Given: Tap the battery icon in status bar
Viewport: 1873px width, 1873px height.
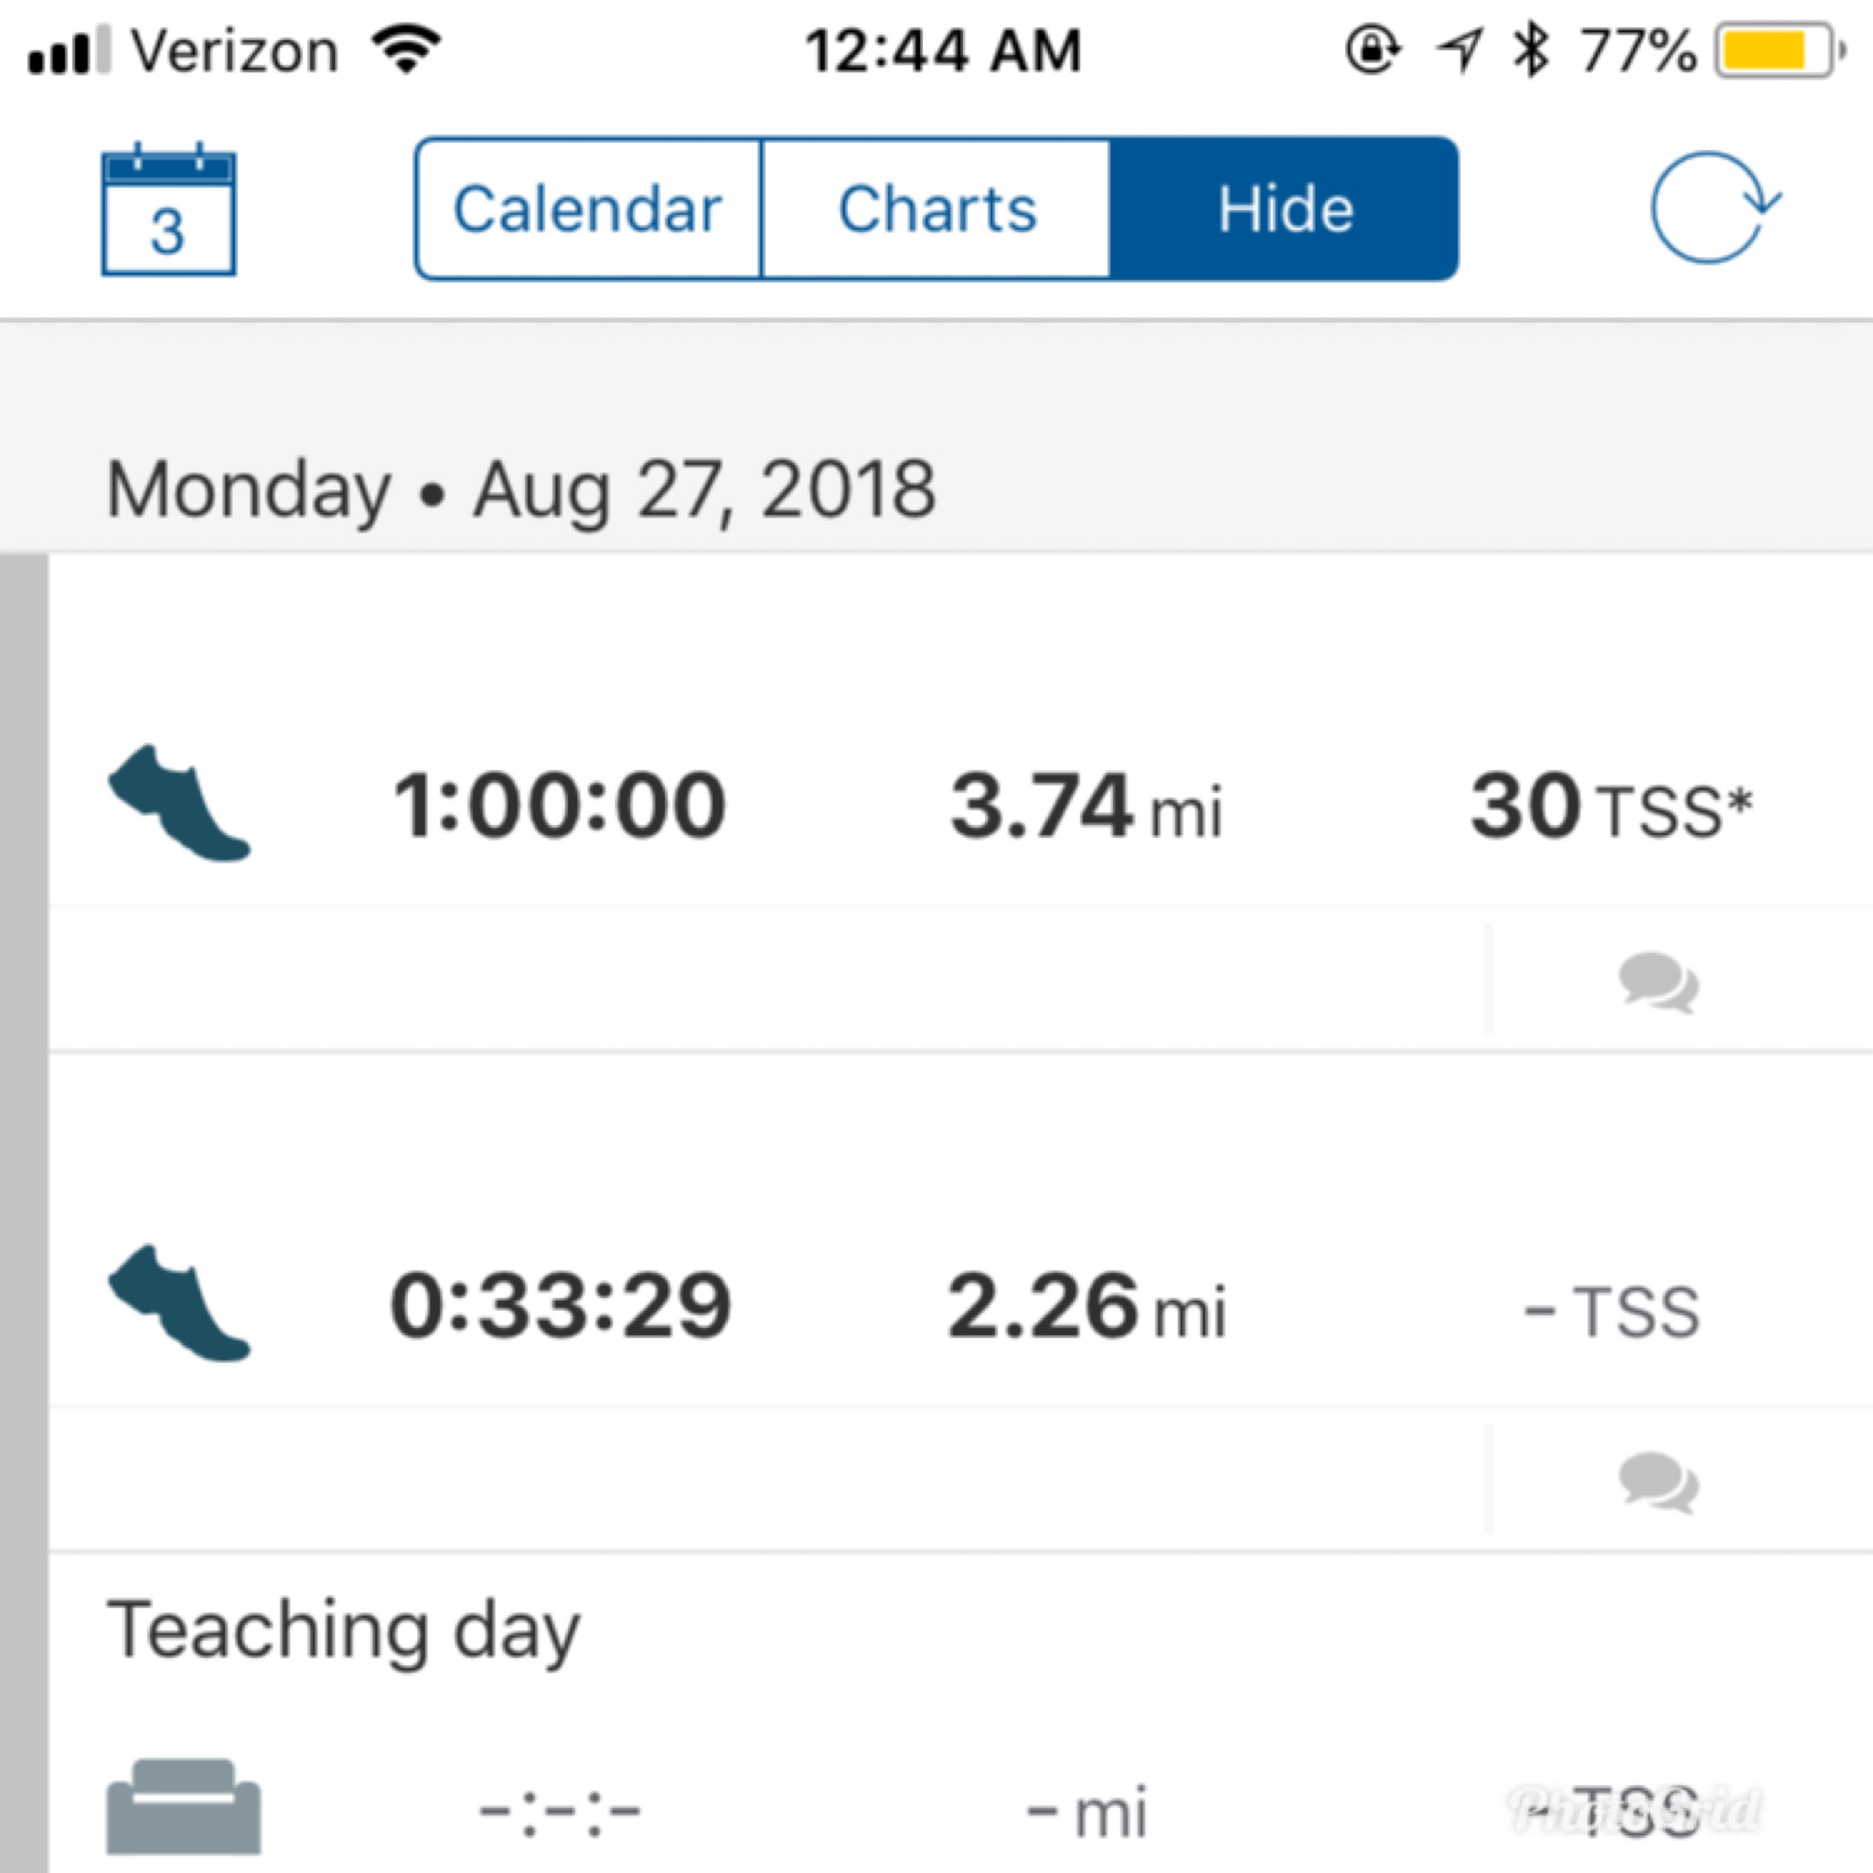Looking at the screenshot, I should (1776, 50).
